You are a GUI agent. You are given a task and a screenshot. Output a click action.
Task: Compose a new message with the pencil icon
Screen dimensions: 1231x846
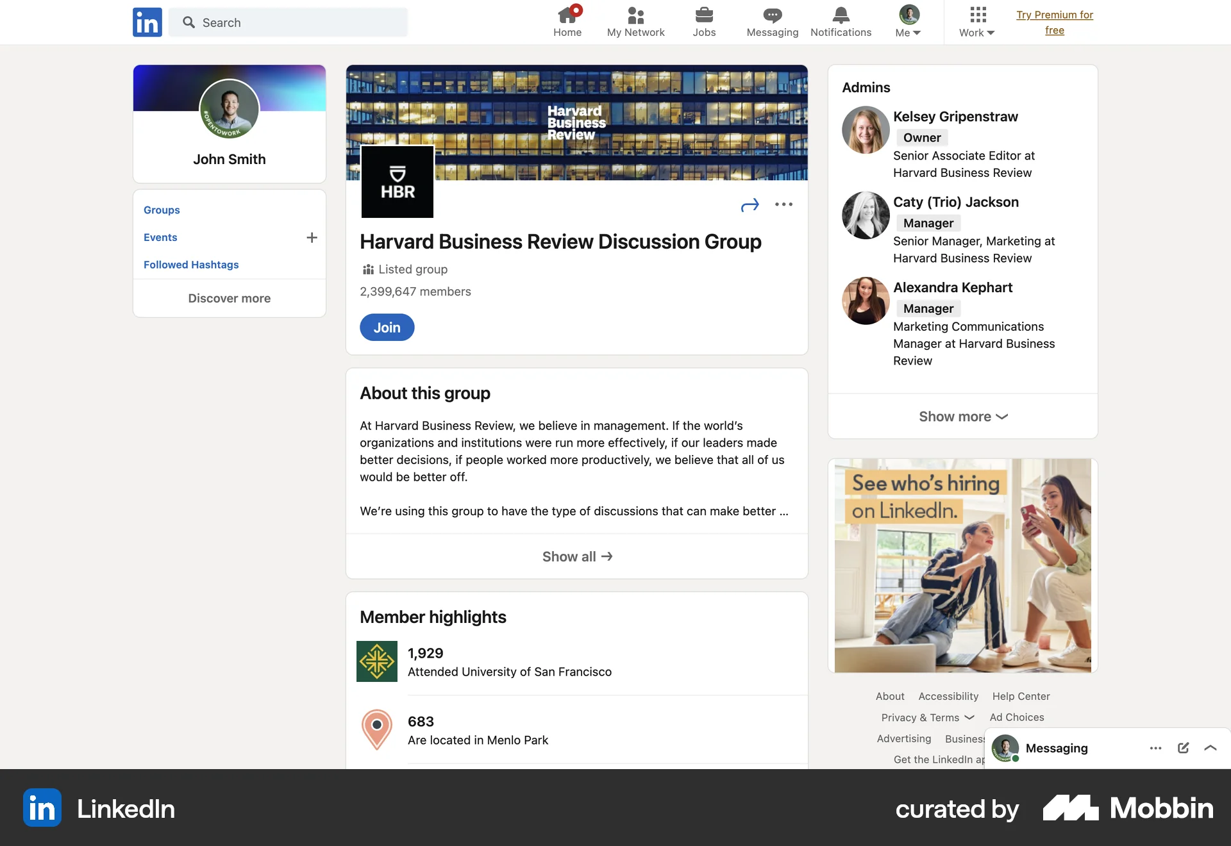(x=1183, y=748)
